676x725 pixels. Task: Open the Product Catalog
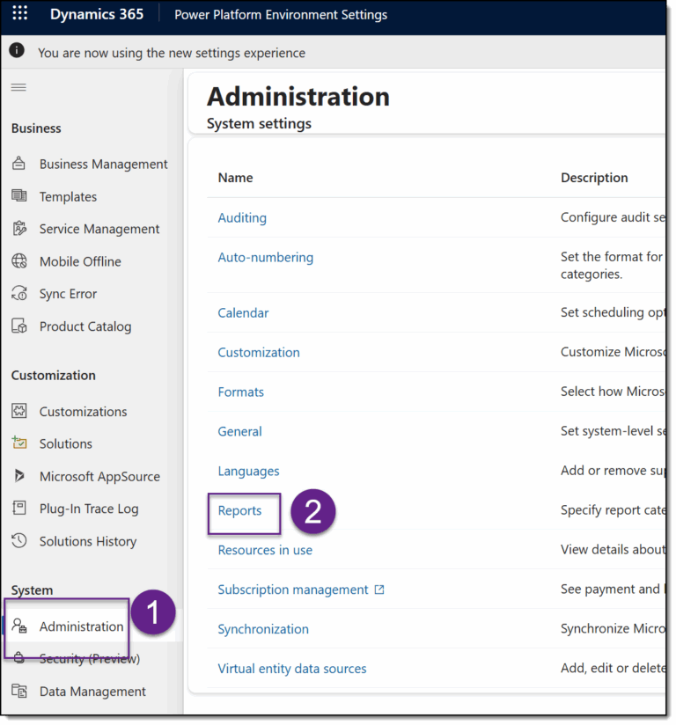point(84,326)
